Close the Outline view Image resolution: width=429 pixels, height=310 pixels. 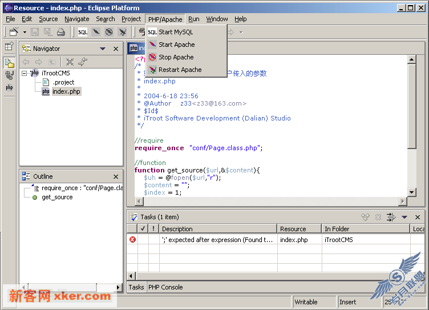[x=116, y=176]
